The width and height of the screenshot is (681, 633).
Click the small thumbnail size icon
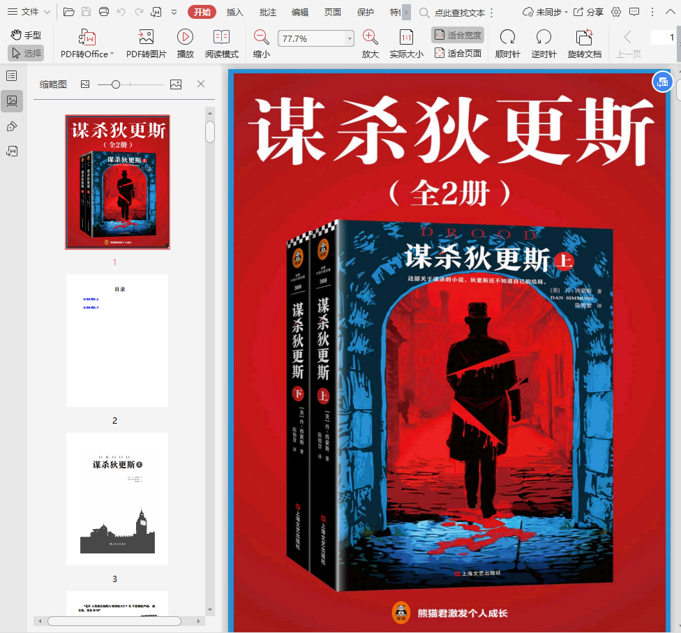click(x=85, y=84)
